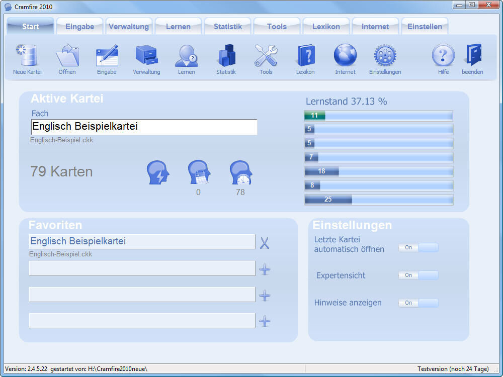
Task: Click Testversion (noch 24 Tage) in status bar
Action: click(x=453, y=369)
